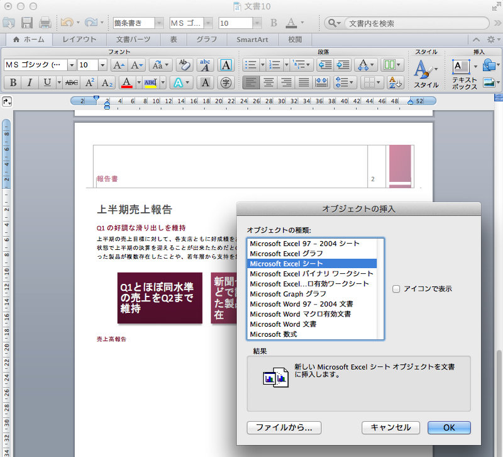Select Microsoft Word 文書 in list
This screenshot has width=503, height=457.
click(312, 324)
